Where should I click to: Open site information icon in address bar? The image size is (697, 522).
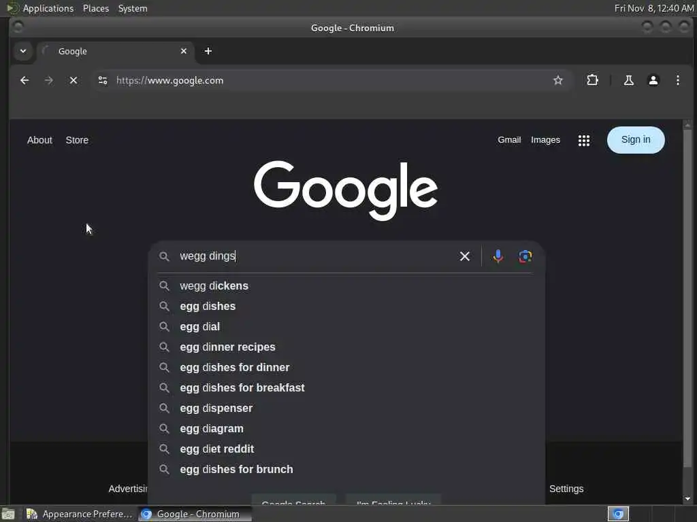[103, 80]
